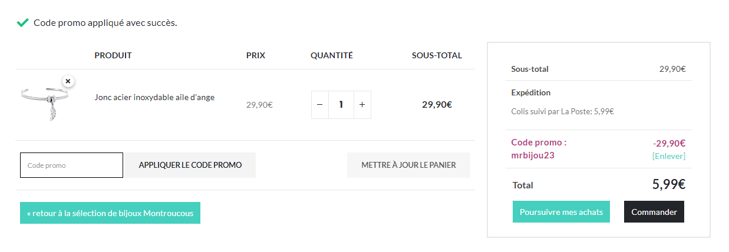Click the Colis suivi par La Poste option
Image resolution: width=729 pixels, height=252 pixels.
coord(563,111)
